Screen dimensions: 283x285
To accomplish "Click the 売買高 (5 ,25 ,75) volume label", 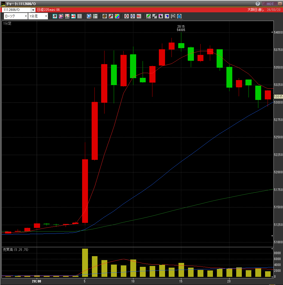I will pyautogui.click(x=16, y=250).
